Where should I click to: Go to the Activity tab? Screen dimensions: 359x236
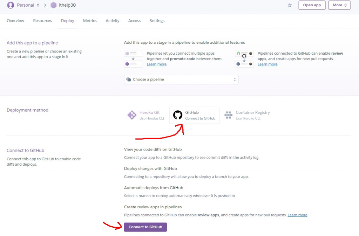pyautogui.click(x=113, y=21)
